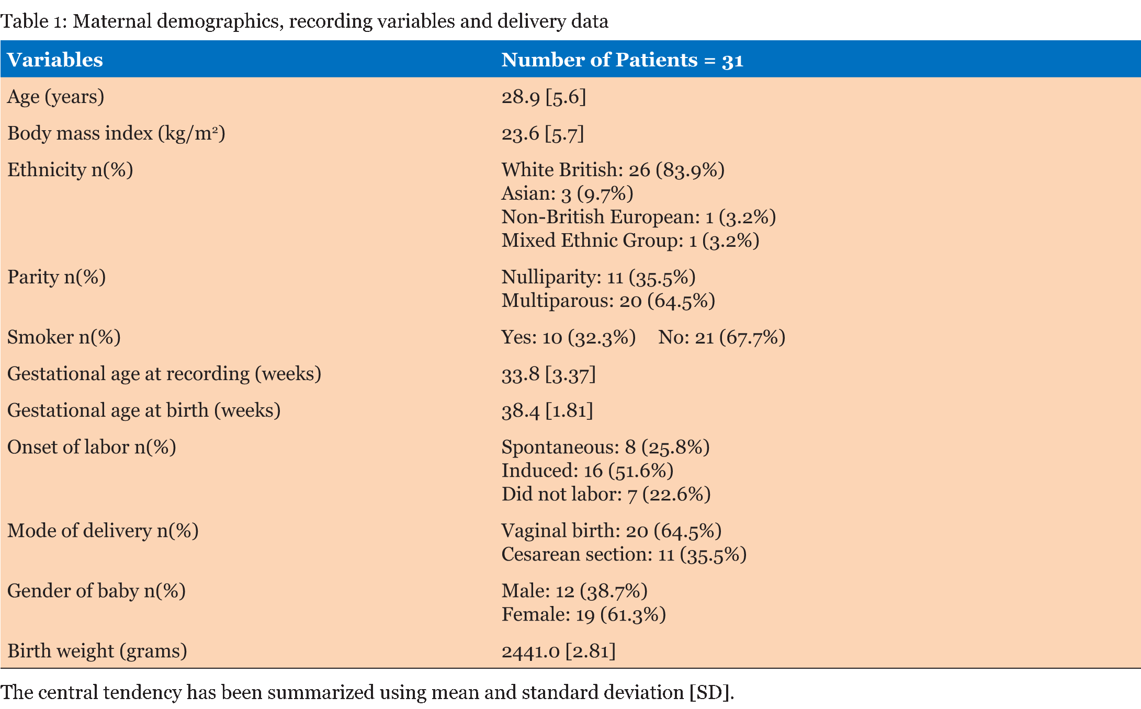Click birth weight value '2441.0 [2.81]'
This screenshot has width=1141, height=709.
(558, 651)
